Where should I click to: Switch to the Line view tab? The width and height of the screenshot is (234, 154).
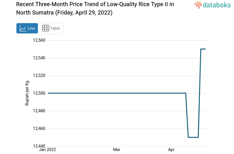(x=27, y=28)
